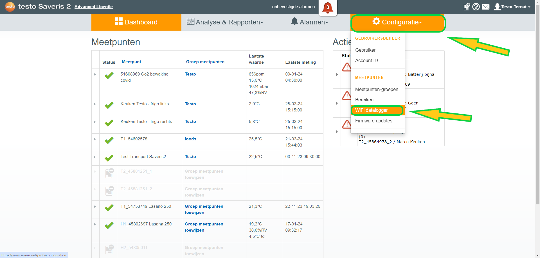Assign group for H1_45802697 Lasana 250
Viewport: 540px width, 258px height.
tap(204, 227)
